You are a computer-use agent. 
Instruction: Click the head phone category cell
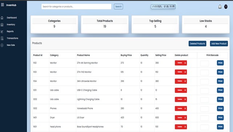coord(55,127)
